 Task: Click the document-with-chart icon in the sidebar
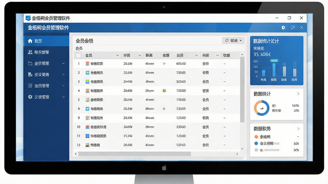coord(30,74)
